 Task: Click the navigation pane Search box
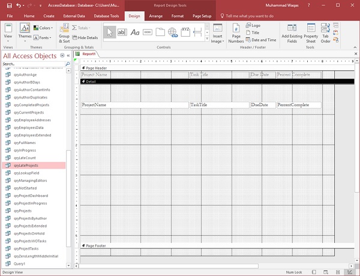point(32,64)
